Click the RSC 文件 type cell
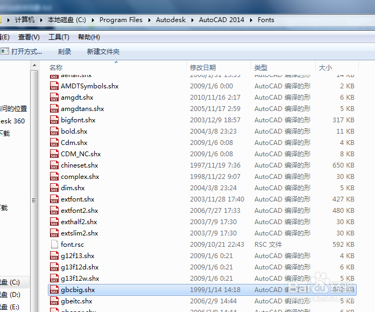This screenshot has width=375, height=312. pyautogui.click(x=268, y=245)
